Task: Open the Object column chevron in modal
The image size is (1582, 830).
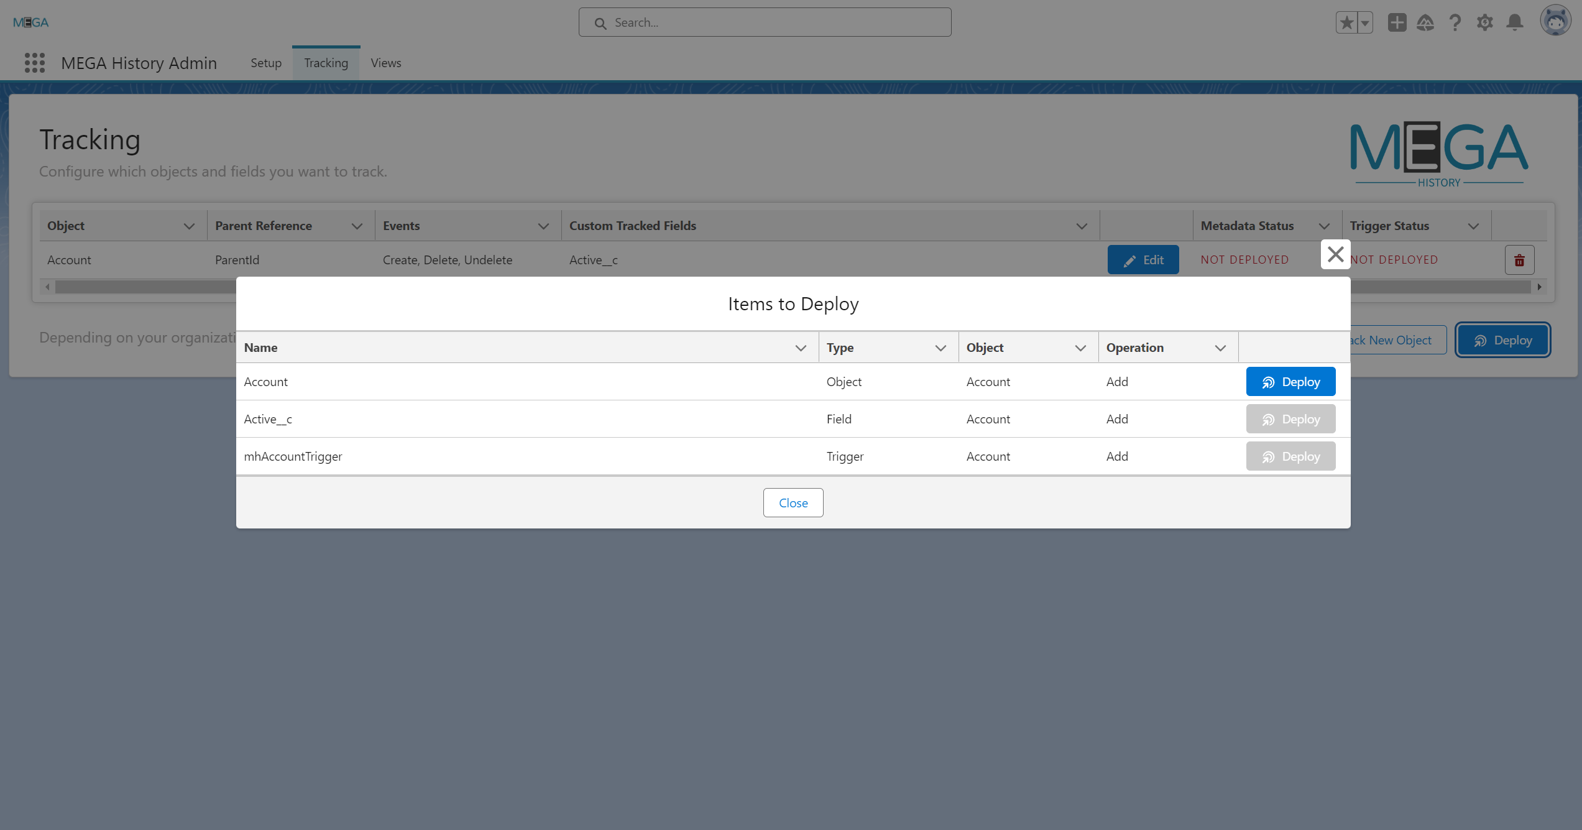Action: [x=1080, y=348]
